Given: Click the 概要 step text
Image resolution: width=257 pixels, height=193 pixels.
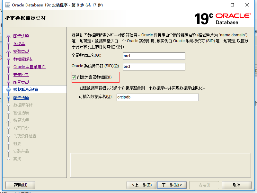Looking at the screenshot, I should point(17,143).
